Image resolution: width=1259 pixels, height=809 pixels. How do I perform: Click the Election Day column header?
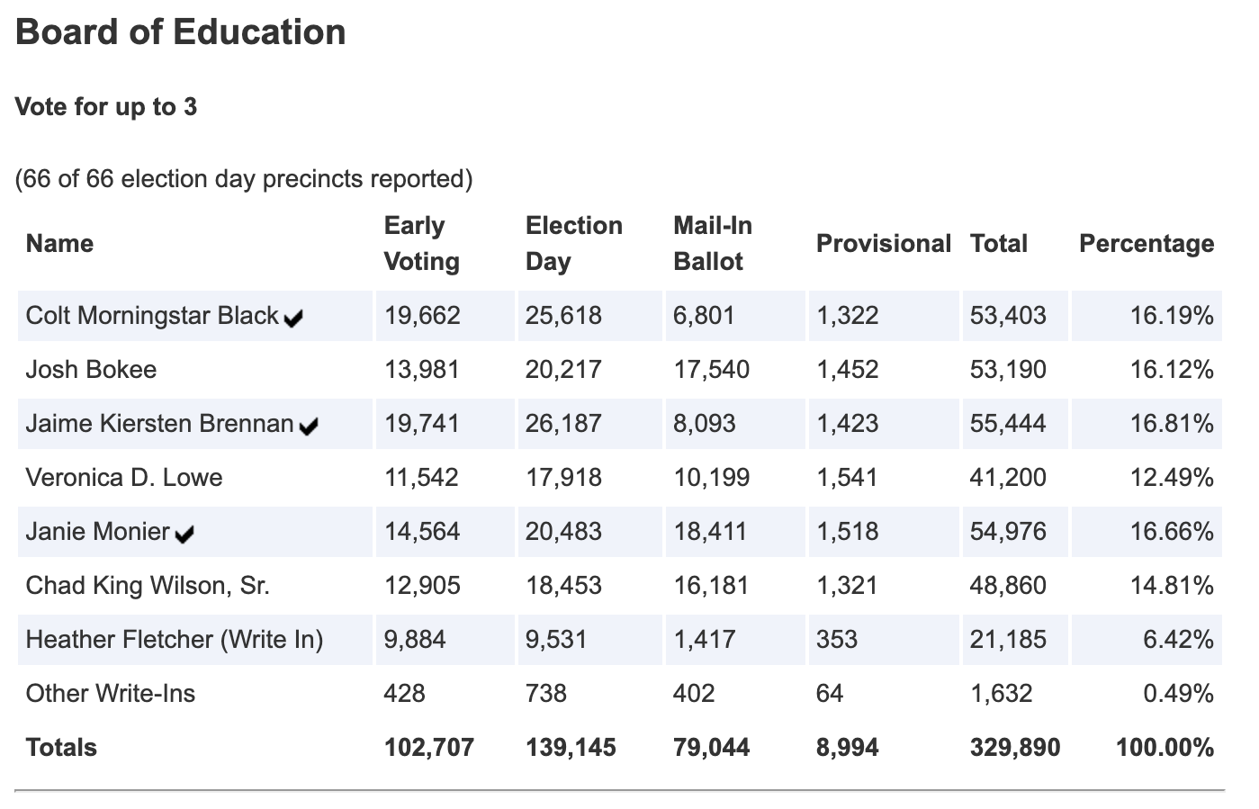pos(573,244)
